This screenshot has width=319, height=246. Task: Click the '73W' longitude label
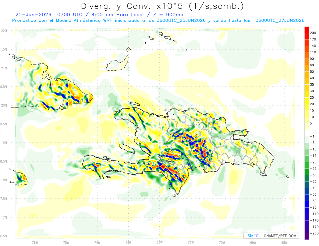pyautogui.click(x=128, y=243)
